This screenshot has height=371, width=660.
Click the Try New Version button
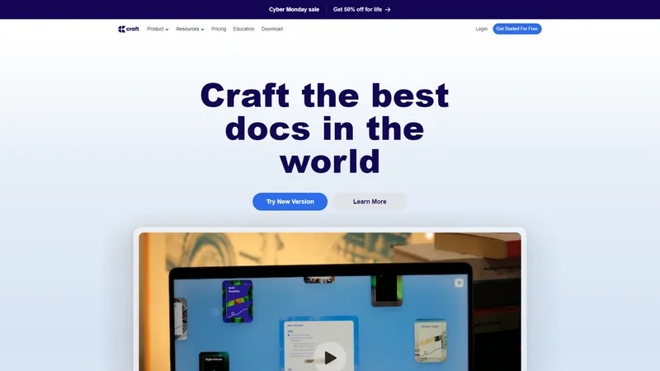[290, 201]
